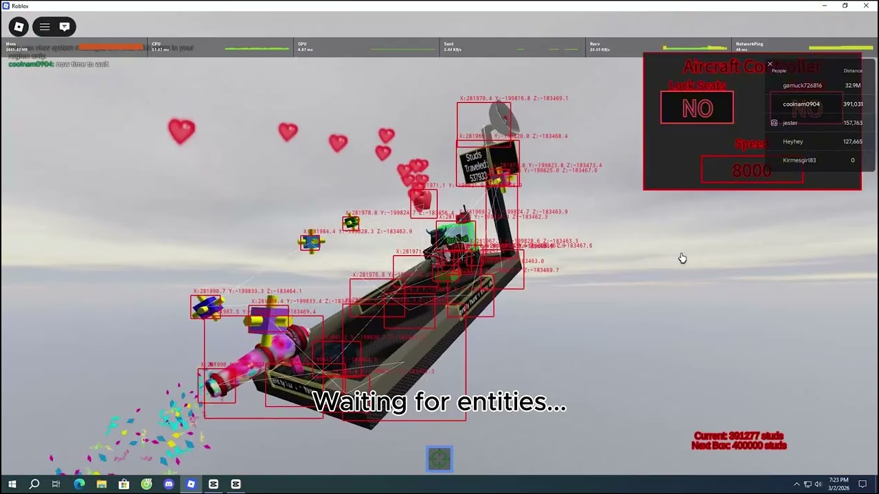
Task: Select the green tool in the hotbar slot
Action: tap(439, 458)
